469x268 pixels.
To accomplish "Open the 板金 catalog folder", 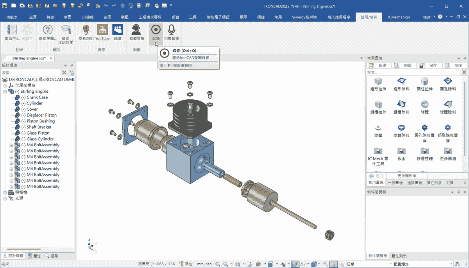I will pos(401,151).
